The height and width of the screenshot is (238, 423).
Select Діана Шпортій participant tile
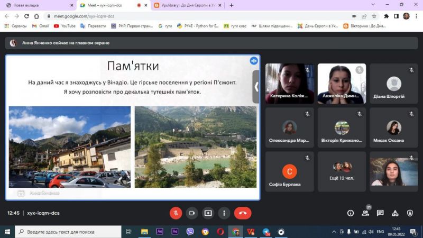pos(394,84)
